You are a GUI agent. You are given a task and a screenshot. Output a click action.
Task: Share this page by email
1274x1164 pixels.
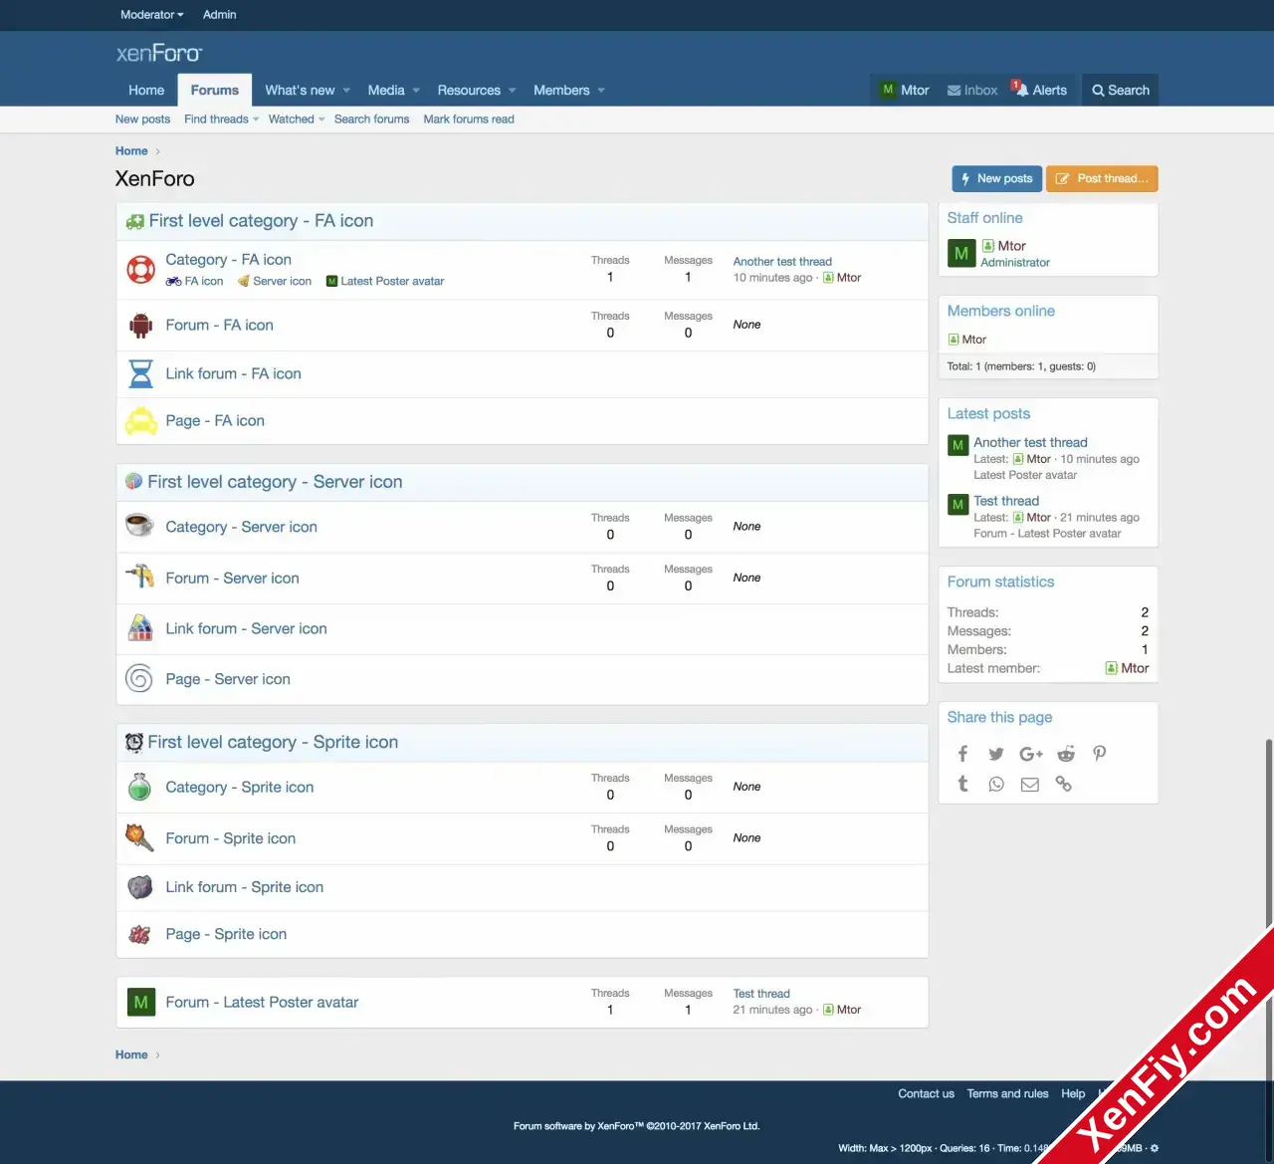pyautogui.click(x=1030, y=785)
